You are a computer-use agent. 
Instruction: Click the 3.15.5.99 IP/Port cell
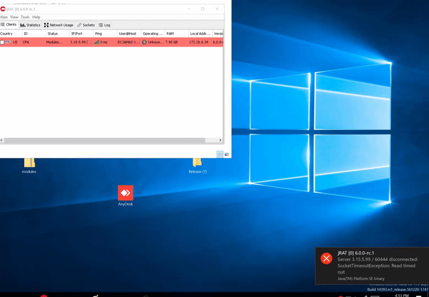point(81,42)
